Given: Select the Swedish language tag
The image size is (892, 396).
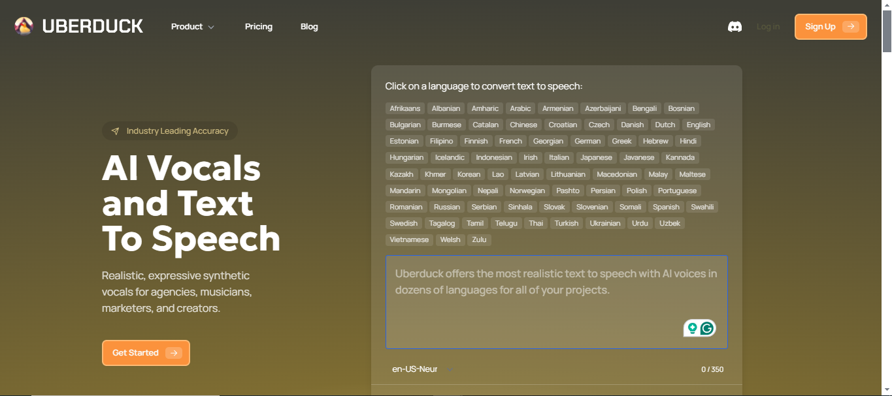Looking at the screenshot, I should point(403,223).
